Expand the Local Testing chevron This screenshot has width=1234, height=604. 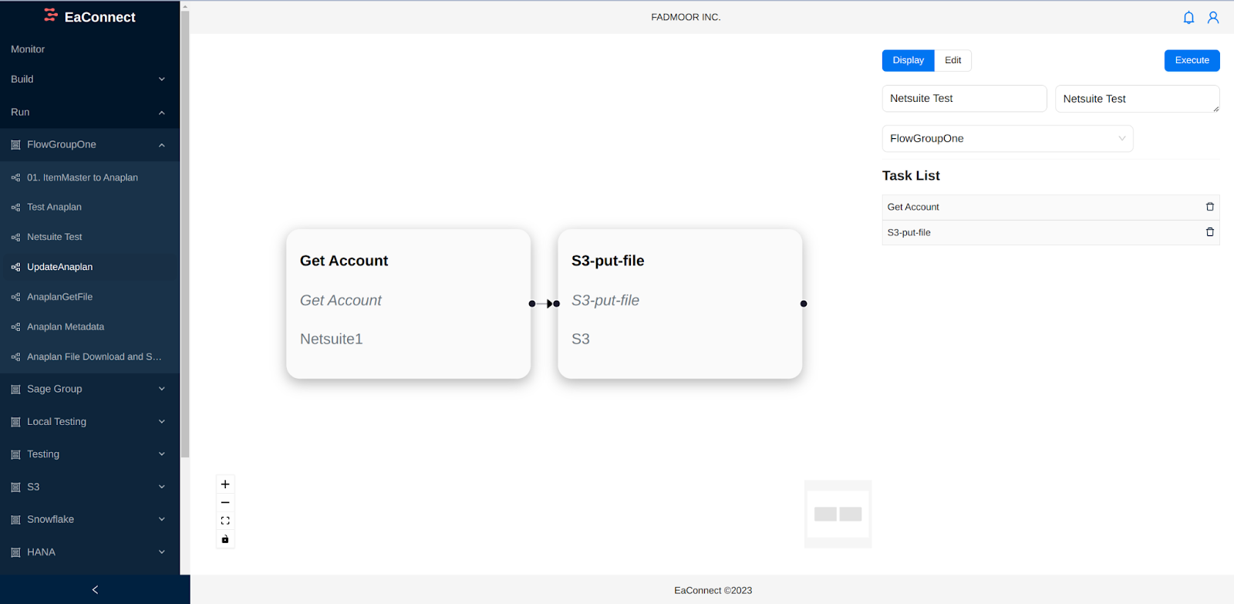[162, 421]
